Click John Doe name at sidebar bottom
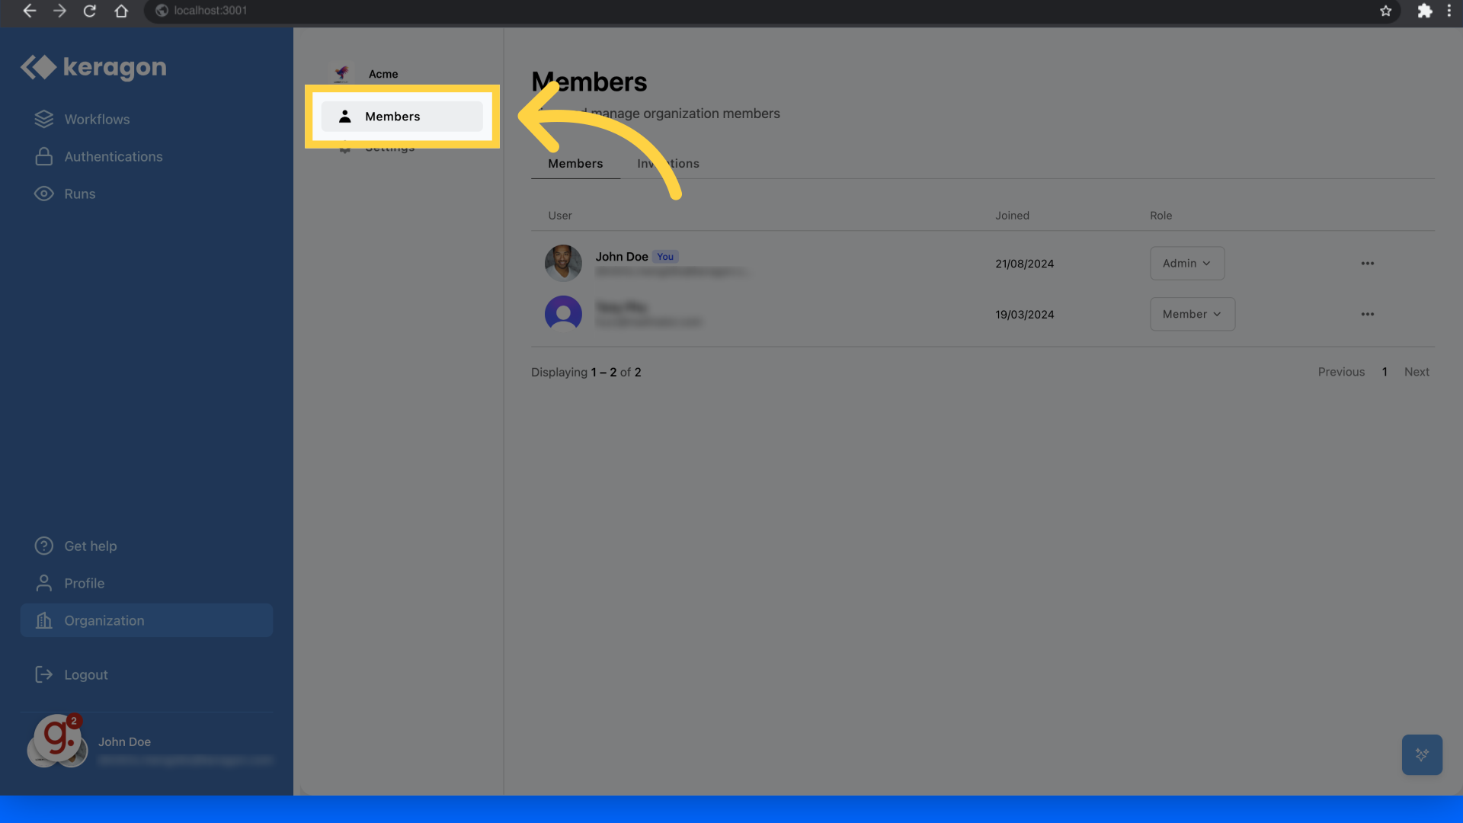Screen dimensions: 1463x823 [124, 742]
